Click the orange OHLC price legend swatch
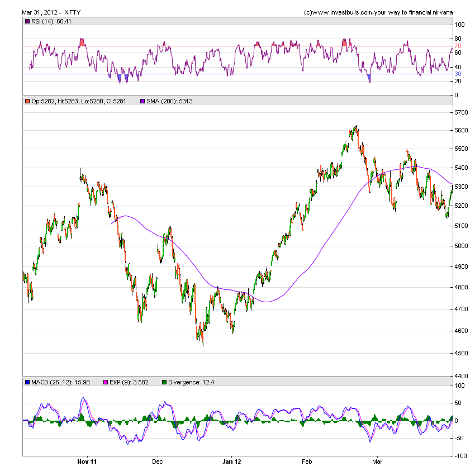 (27, 101)
